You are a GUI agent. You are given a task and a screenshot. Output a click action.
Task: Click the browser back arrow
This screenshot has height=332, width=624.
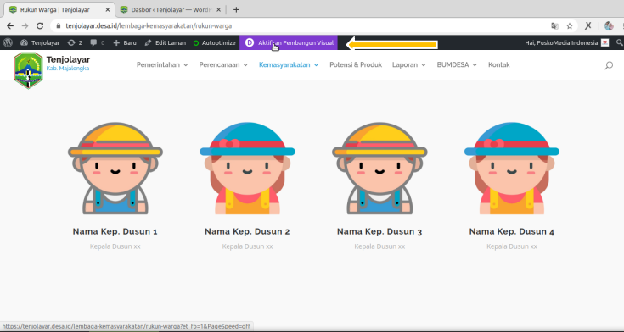coord(10,25)
